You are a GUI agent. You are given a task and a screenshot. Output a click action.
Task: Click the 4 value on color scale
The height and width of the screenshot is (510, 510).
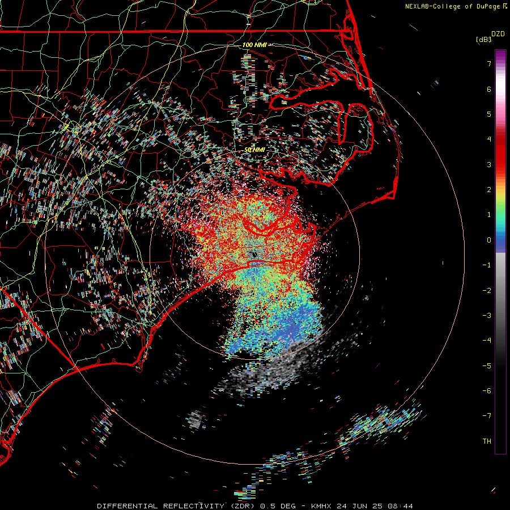[x=489, y=139]
